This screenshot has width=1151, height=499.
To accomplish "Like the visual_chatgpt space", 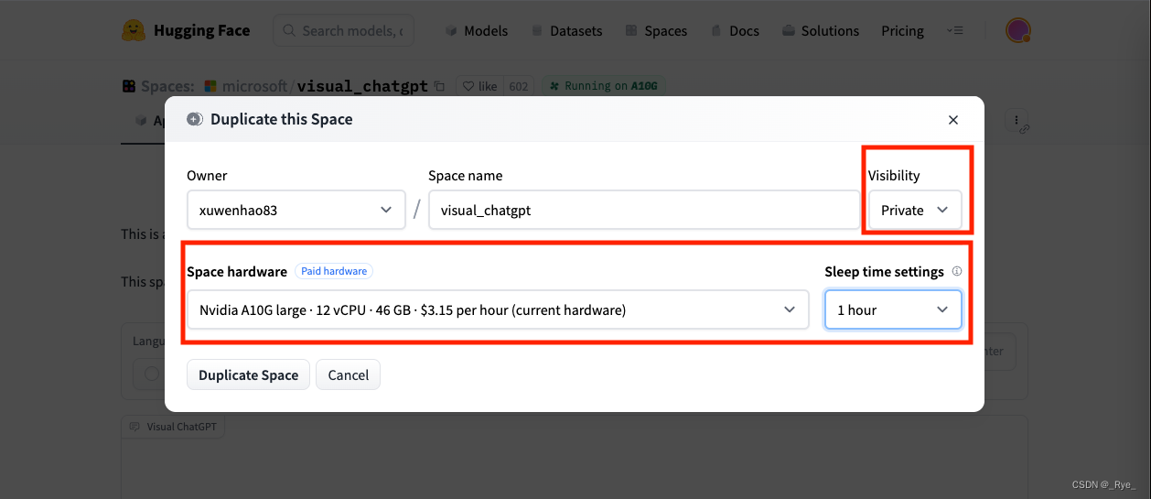I will coord(479,86).
